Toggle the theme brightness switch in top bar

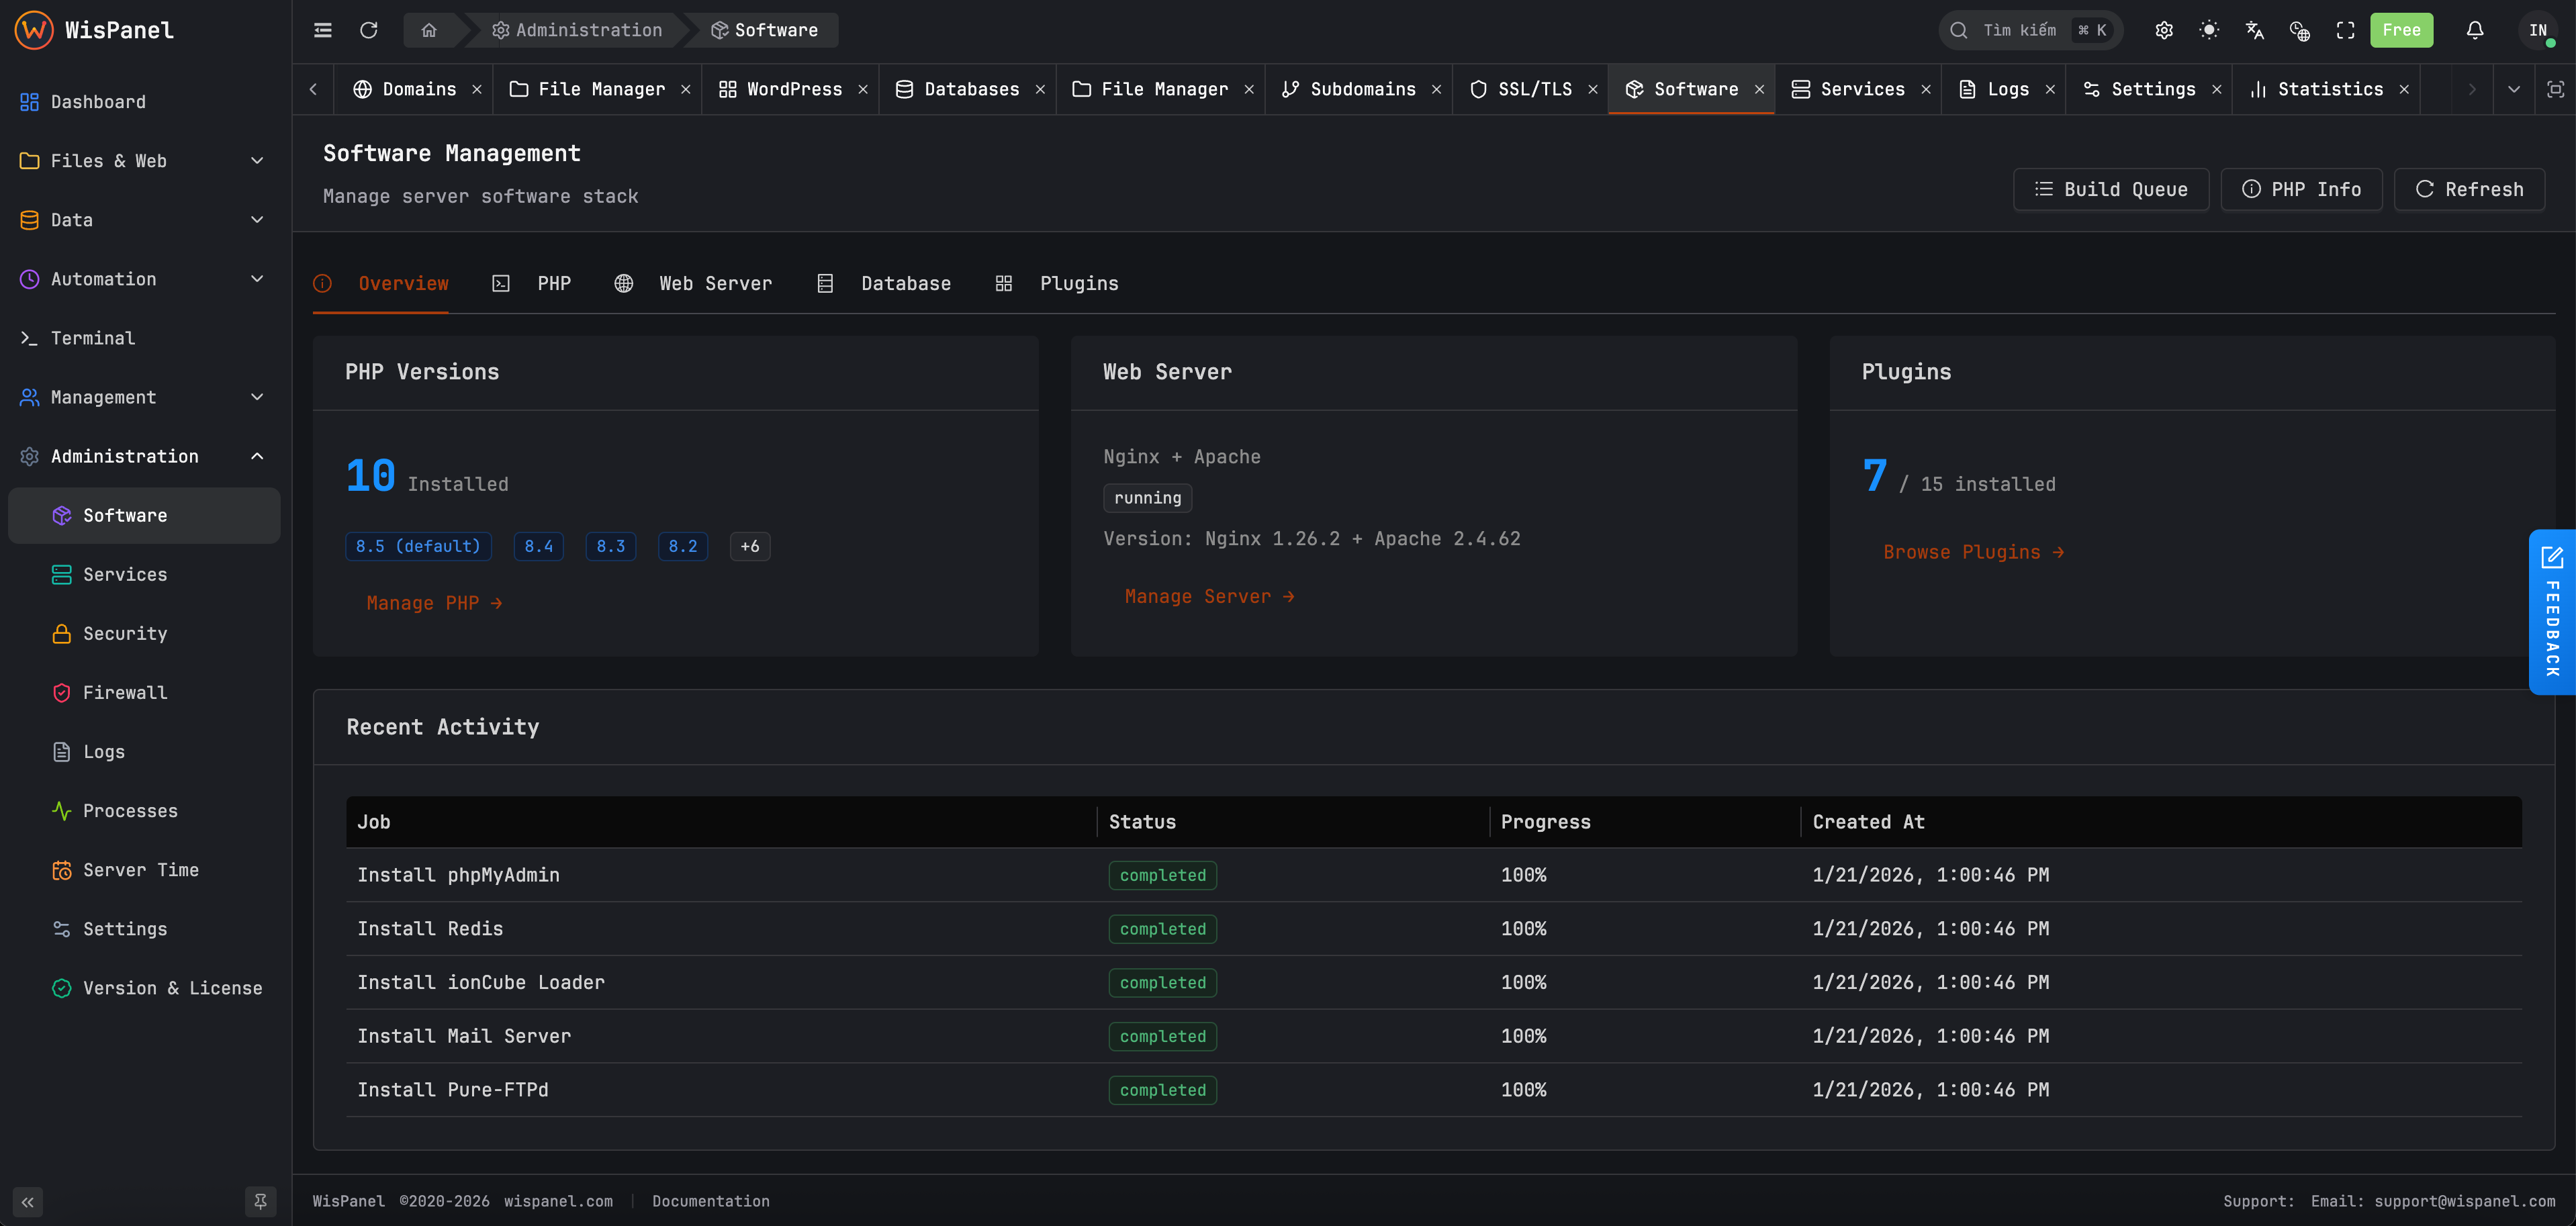pyautogui.click(x=2210, y=30)
